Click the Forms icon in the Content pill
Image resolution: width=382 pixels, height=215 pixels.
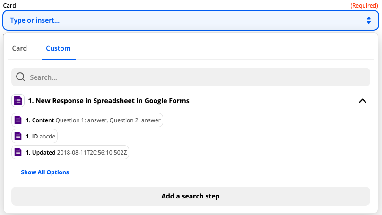[18, 120]
